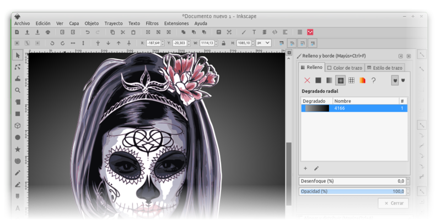Image resolution: width=441 pixels, height=220 pixels.
Task: Open the Extensiones menu
Action: [x=176, y=24]
